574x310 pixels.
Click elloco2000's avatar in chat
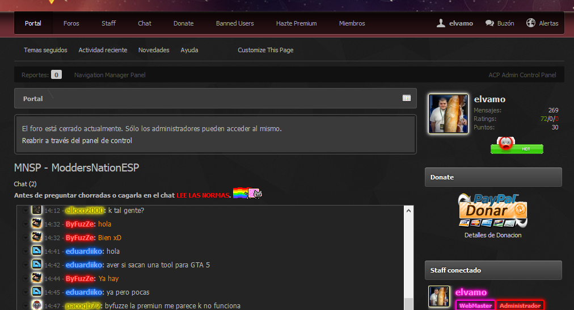[x=36, y=211]
